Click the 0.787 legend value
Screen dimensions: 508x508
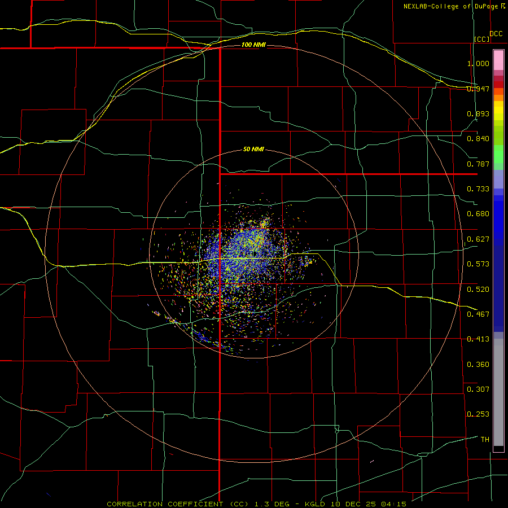478,164
